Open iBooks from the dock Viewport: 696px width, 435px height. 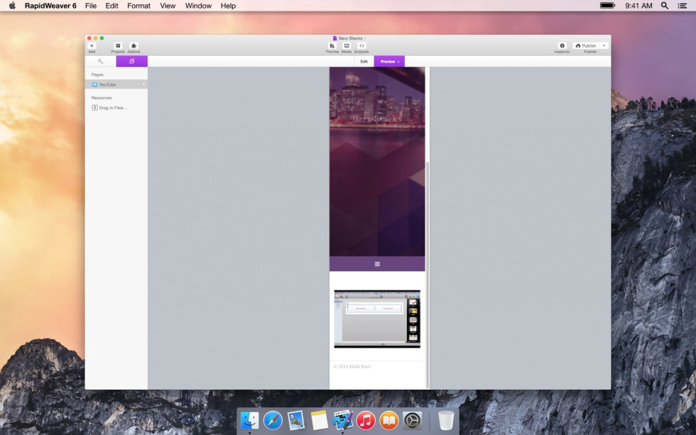pyautogui.click(x=389, y=420)
